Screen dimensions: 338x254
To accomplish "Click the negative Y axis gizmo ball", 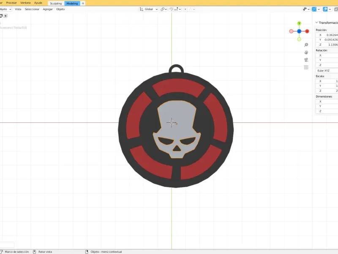I will tap(299, 39).
